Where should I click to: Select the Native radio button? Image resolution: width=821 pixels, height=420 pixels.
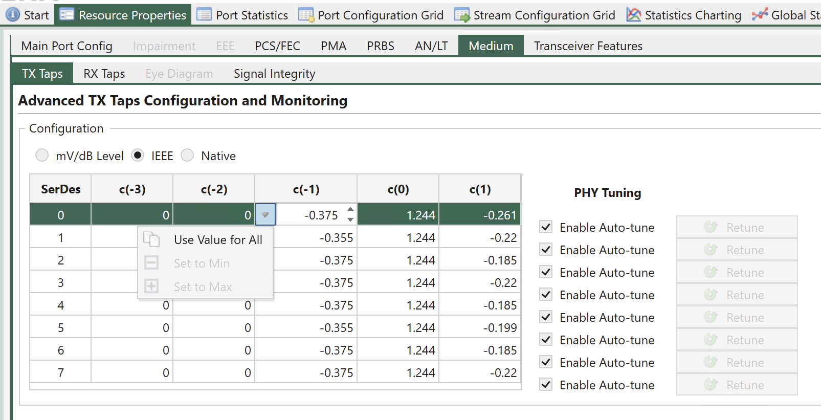pyautogui.click(x=187, y=155)
